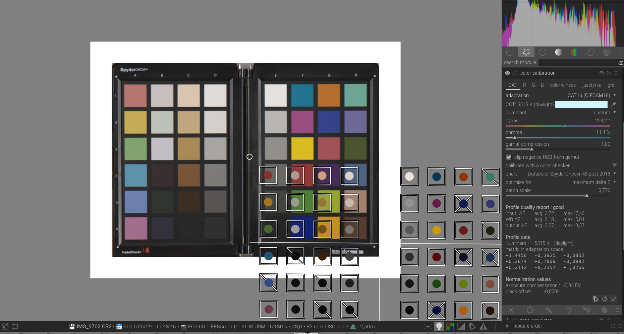Select the CAT tab in color calibration

[x=512, y=85]
